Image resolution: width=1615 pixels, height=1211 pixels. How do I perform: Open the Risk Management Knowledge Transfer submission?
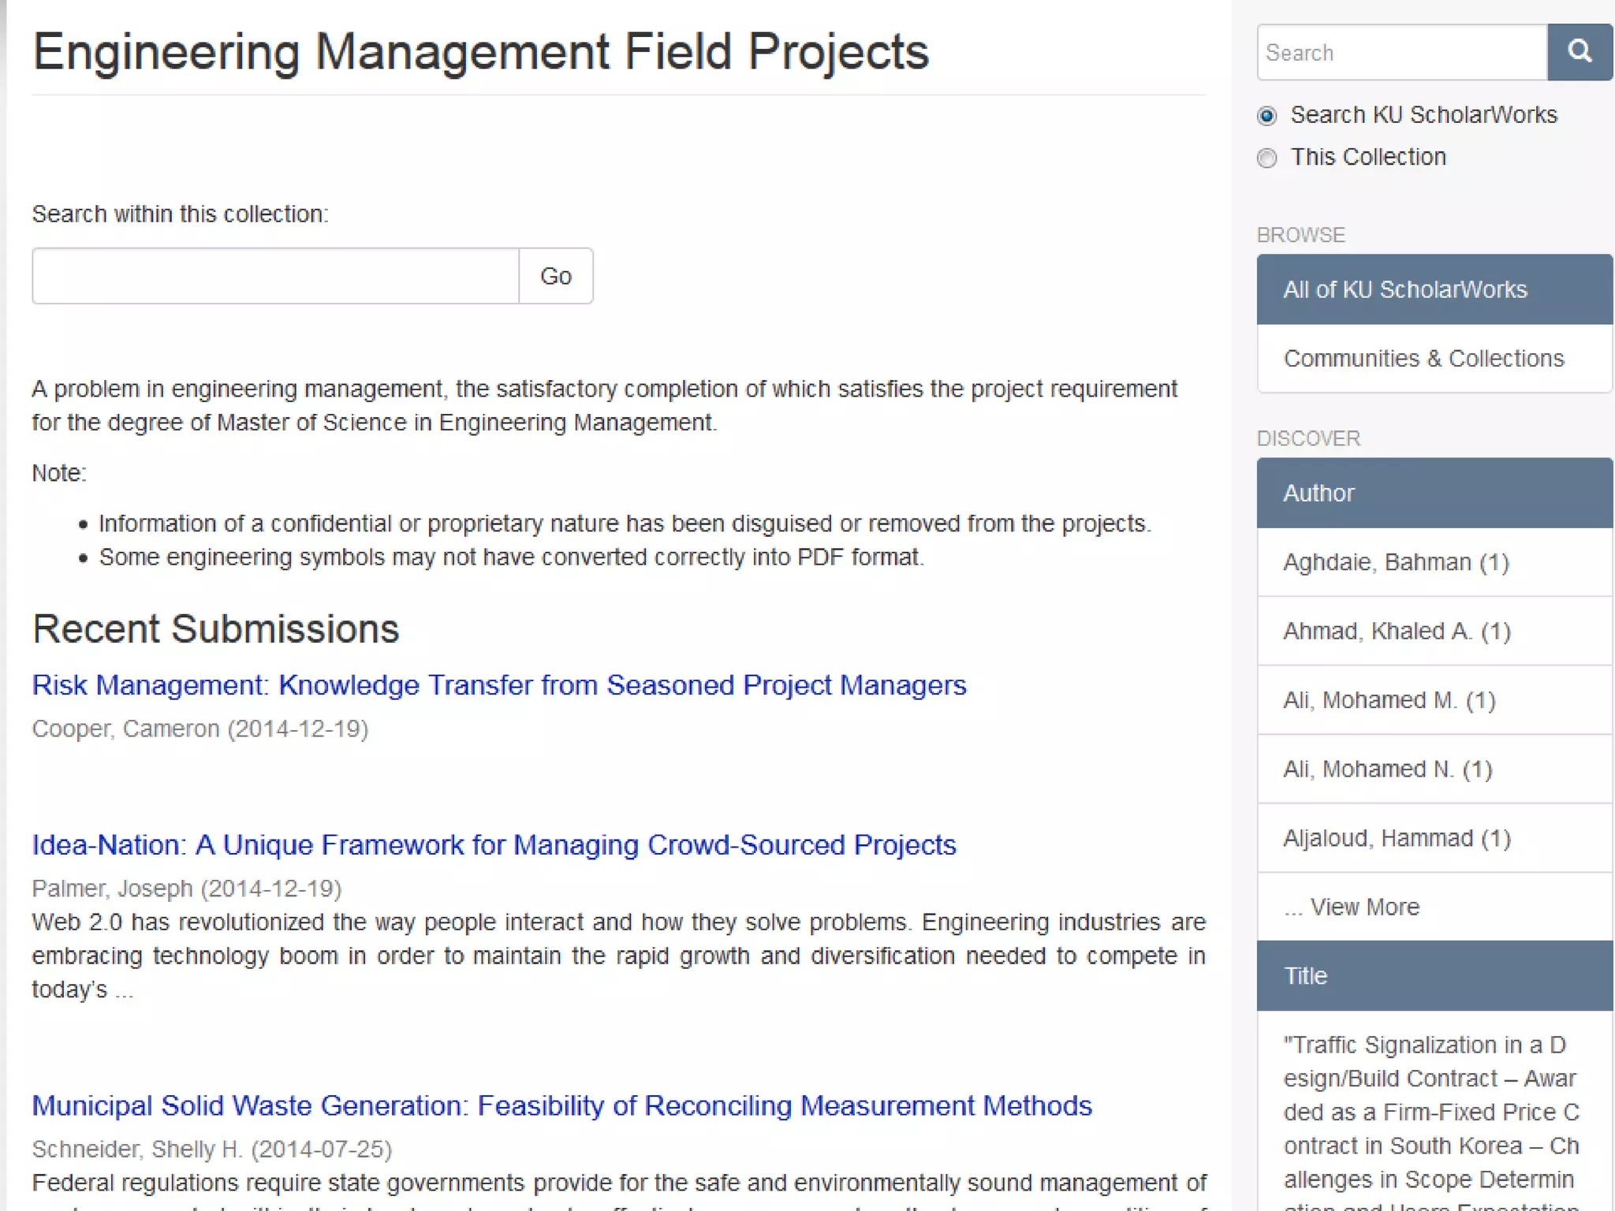(498, 685)
